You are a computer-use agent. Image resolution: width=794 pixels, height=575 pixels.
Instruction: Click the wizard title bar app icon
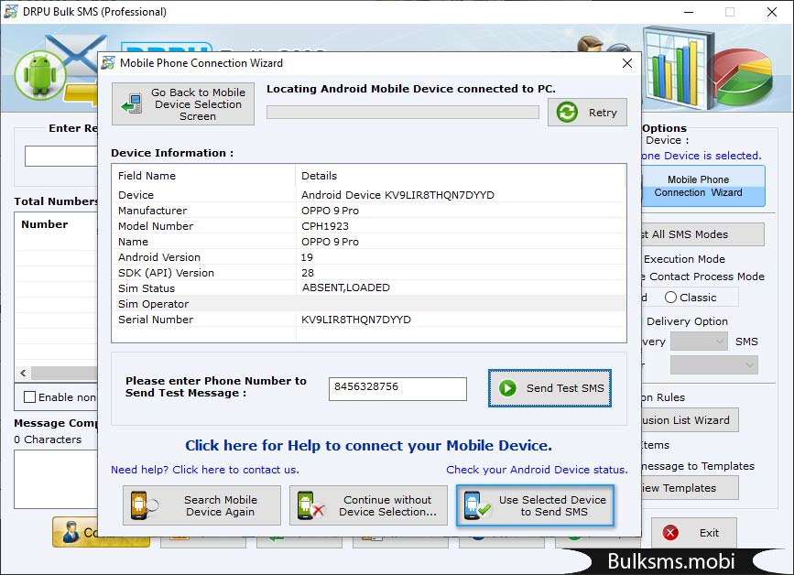click(x=108, y=63)
